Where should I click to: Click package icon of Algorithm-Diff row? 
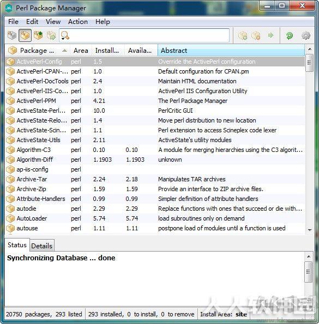10,160
